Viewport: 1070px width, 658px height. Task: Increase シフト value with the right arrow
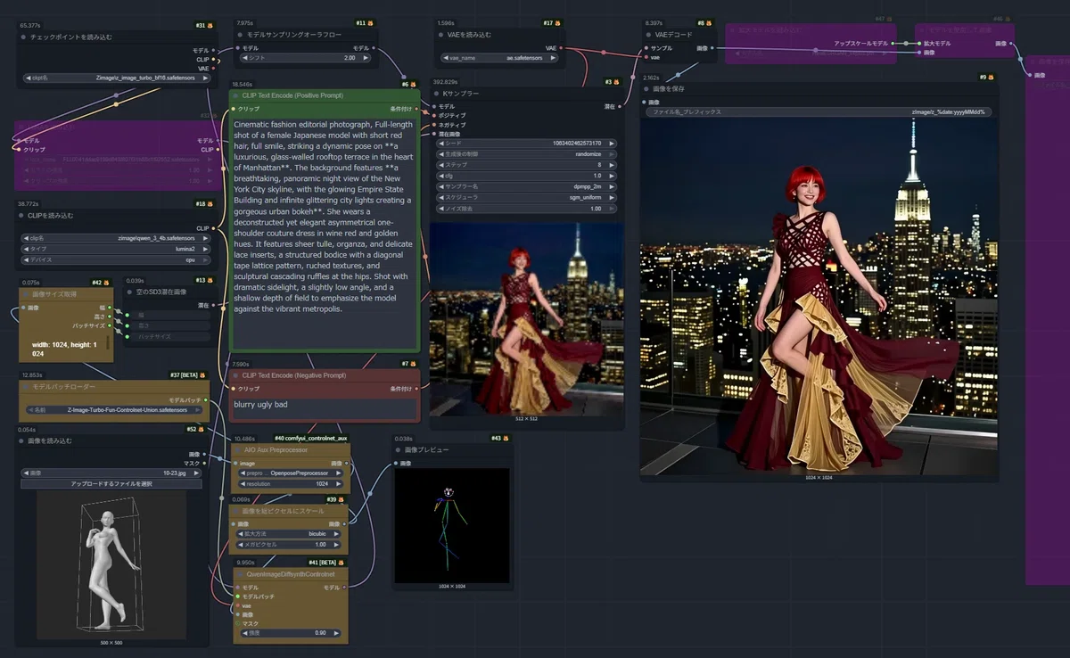(366, 58)
